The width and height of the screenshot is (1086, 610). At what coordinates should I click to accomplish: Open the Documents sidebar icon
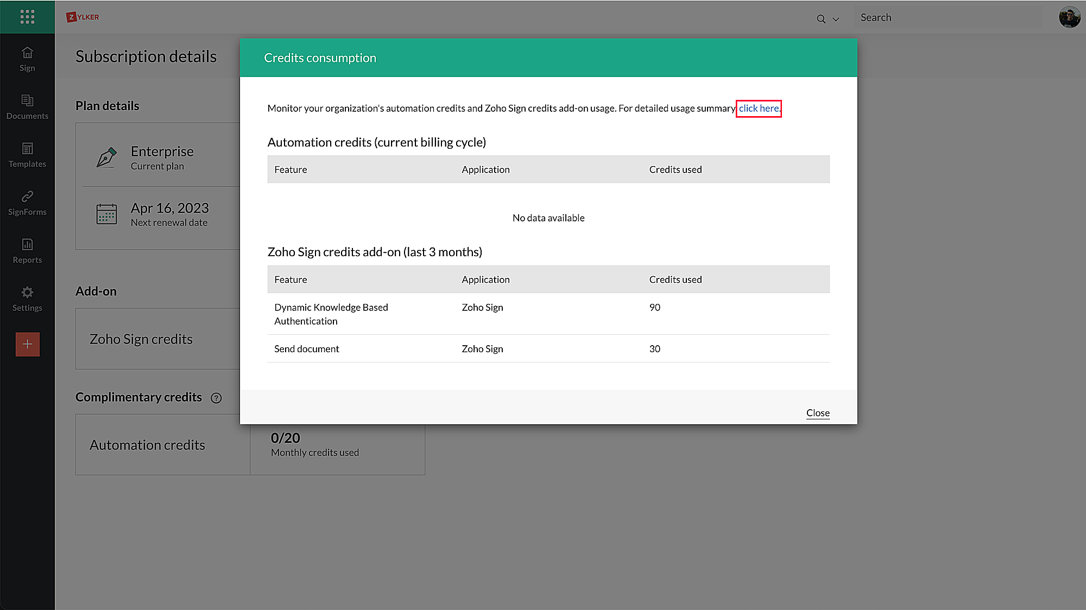27,101
